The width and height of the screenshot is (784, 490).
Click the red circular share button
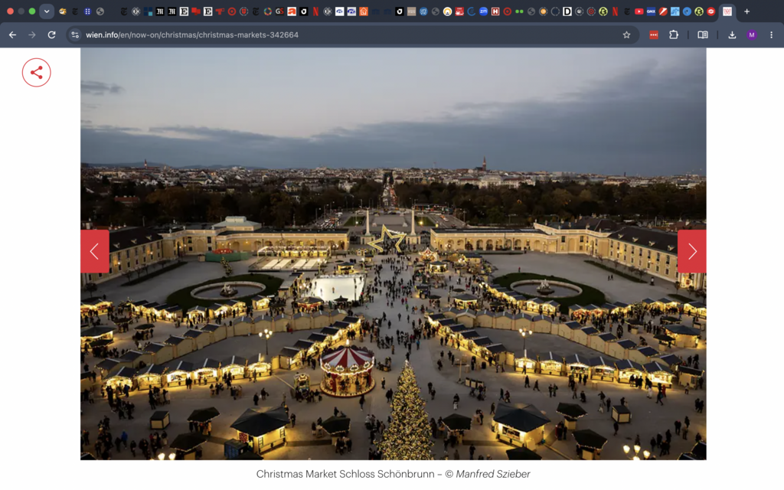coord(37,73)
